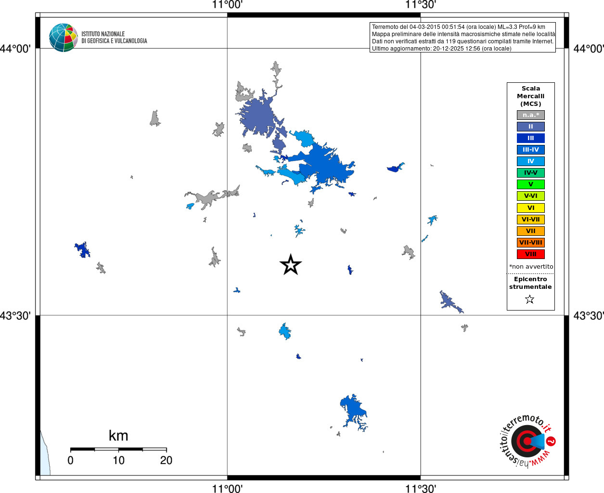Click the Epicentro strumentale label

point(530,283)
